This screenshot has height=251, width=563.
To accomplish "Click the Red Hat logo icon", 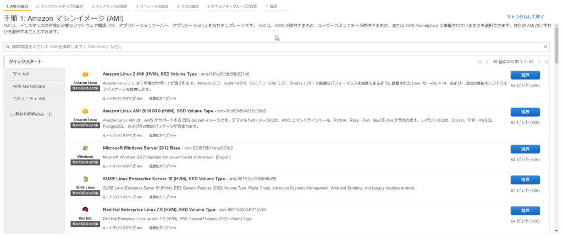I will (x=85, y=210).
